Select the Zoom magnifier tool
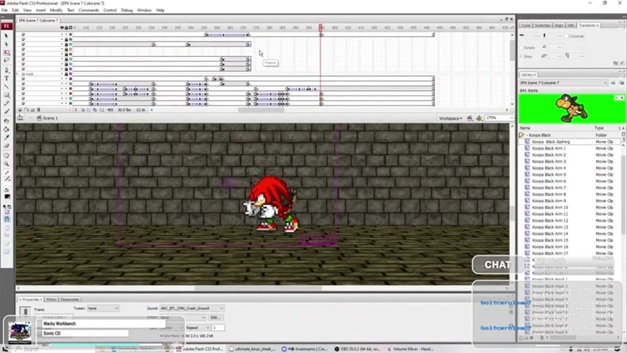Viewport: 627px width, 353px height. coord(6,163)
